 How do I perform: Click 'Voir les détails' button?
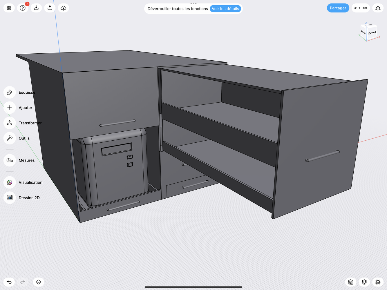pos(225,9)
